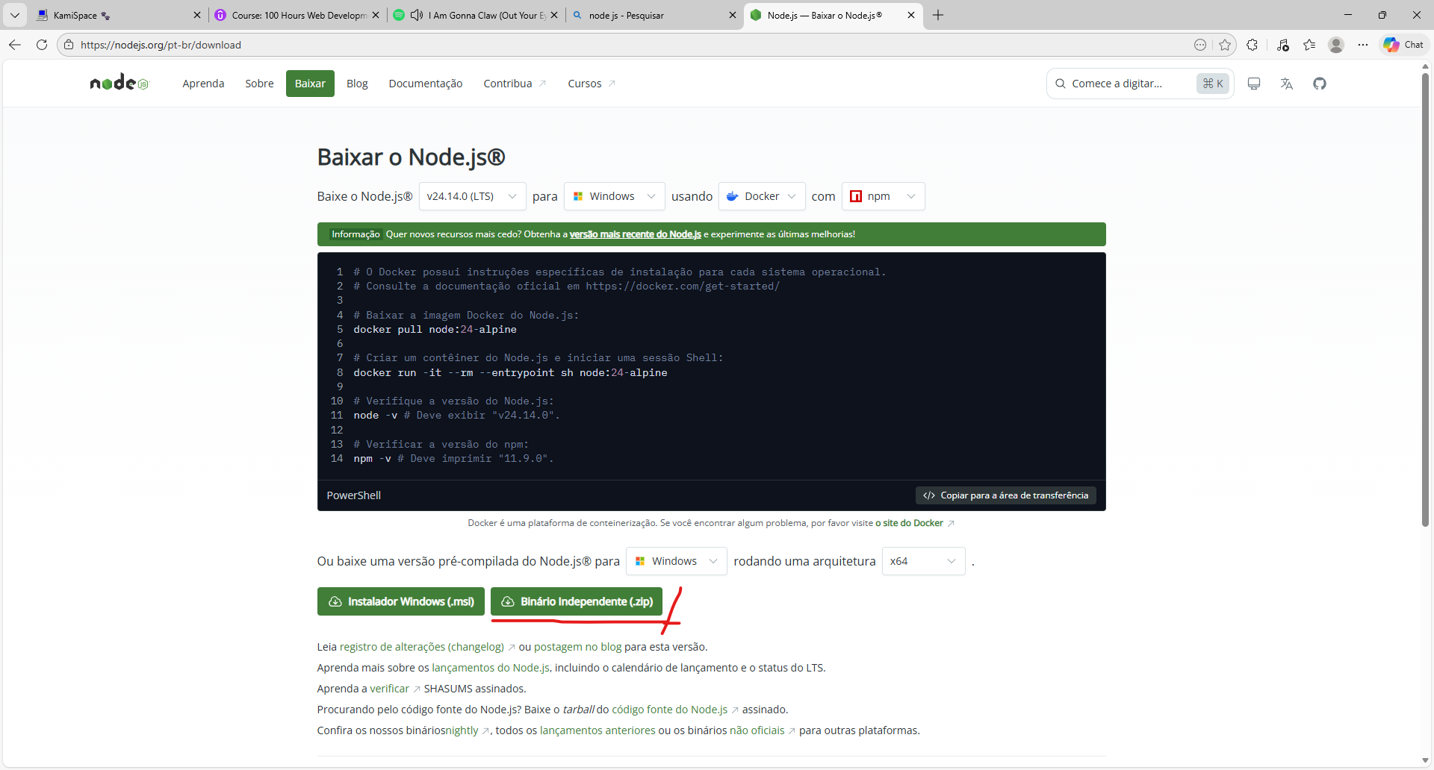The width and height of the screenshot is (1434, 770).
Task: Open código fonte do Node.js link
Action: (674, 710)
